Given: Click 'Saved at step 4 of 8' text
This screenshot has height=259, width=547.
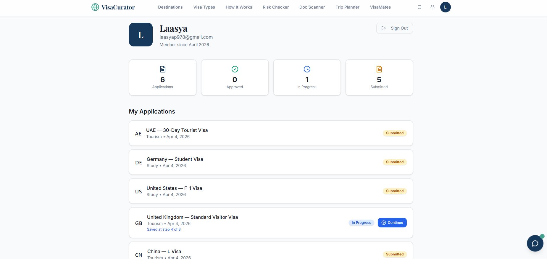Looking at the screenshot, I should [x=164, y=229].
